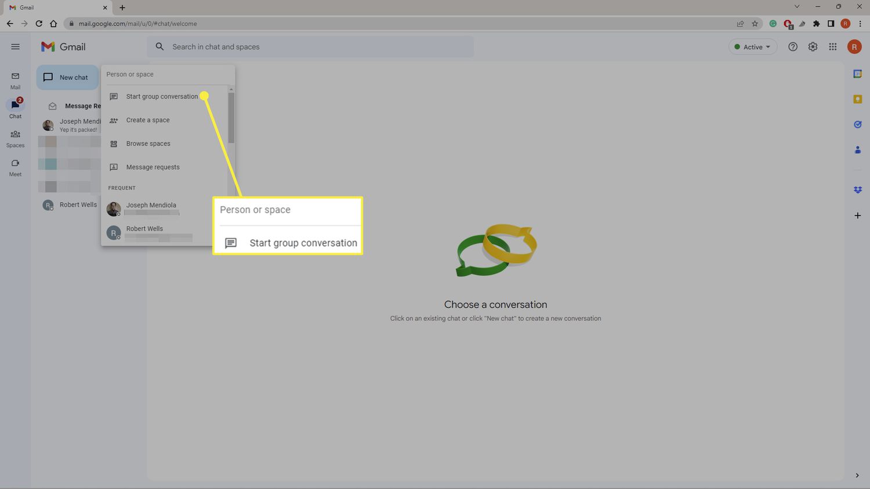870x489 pixels.
Task: Click the Gmail logo
Action: [63, 47]
